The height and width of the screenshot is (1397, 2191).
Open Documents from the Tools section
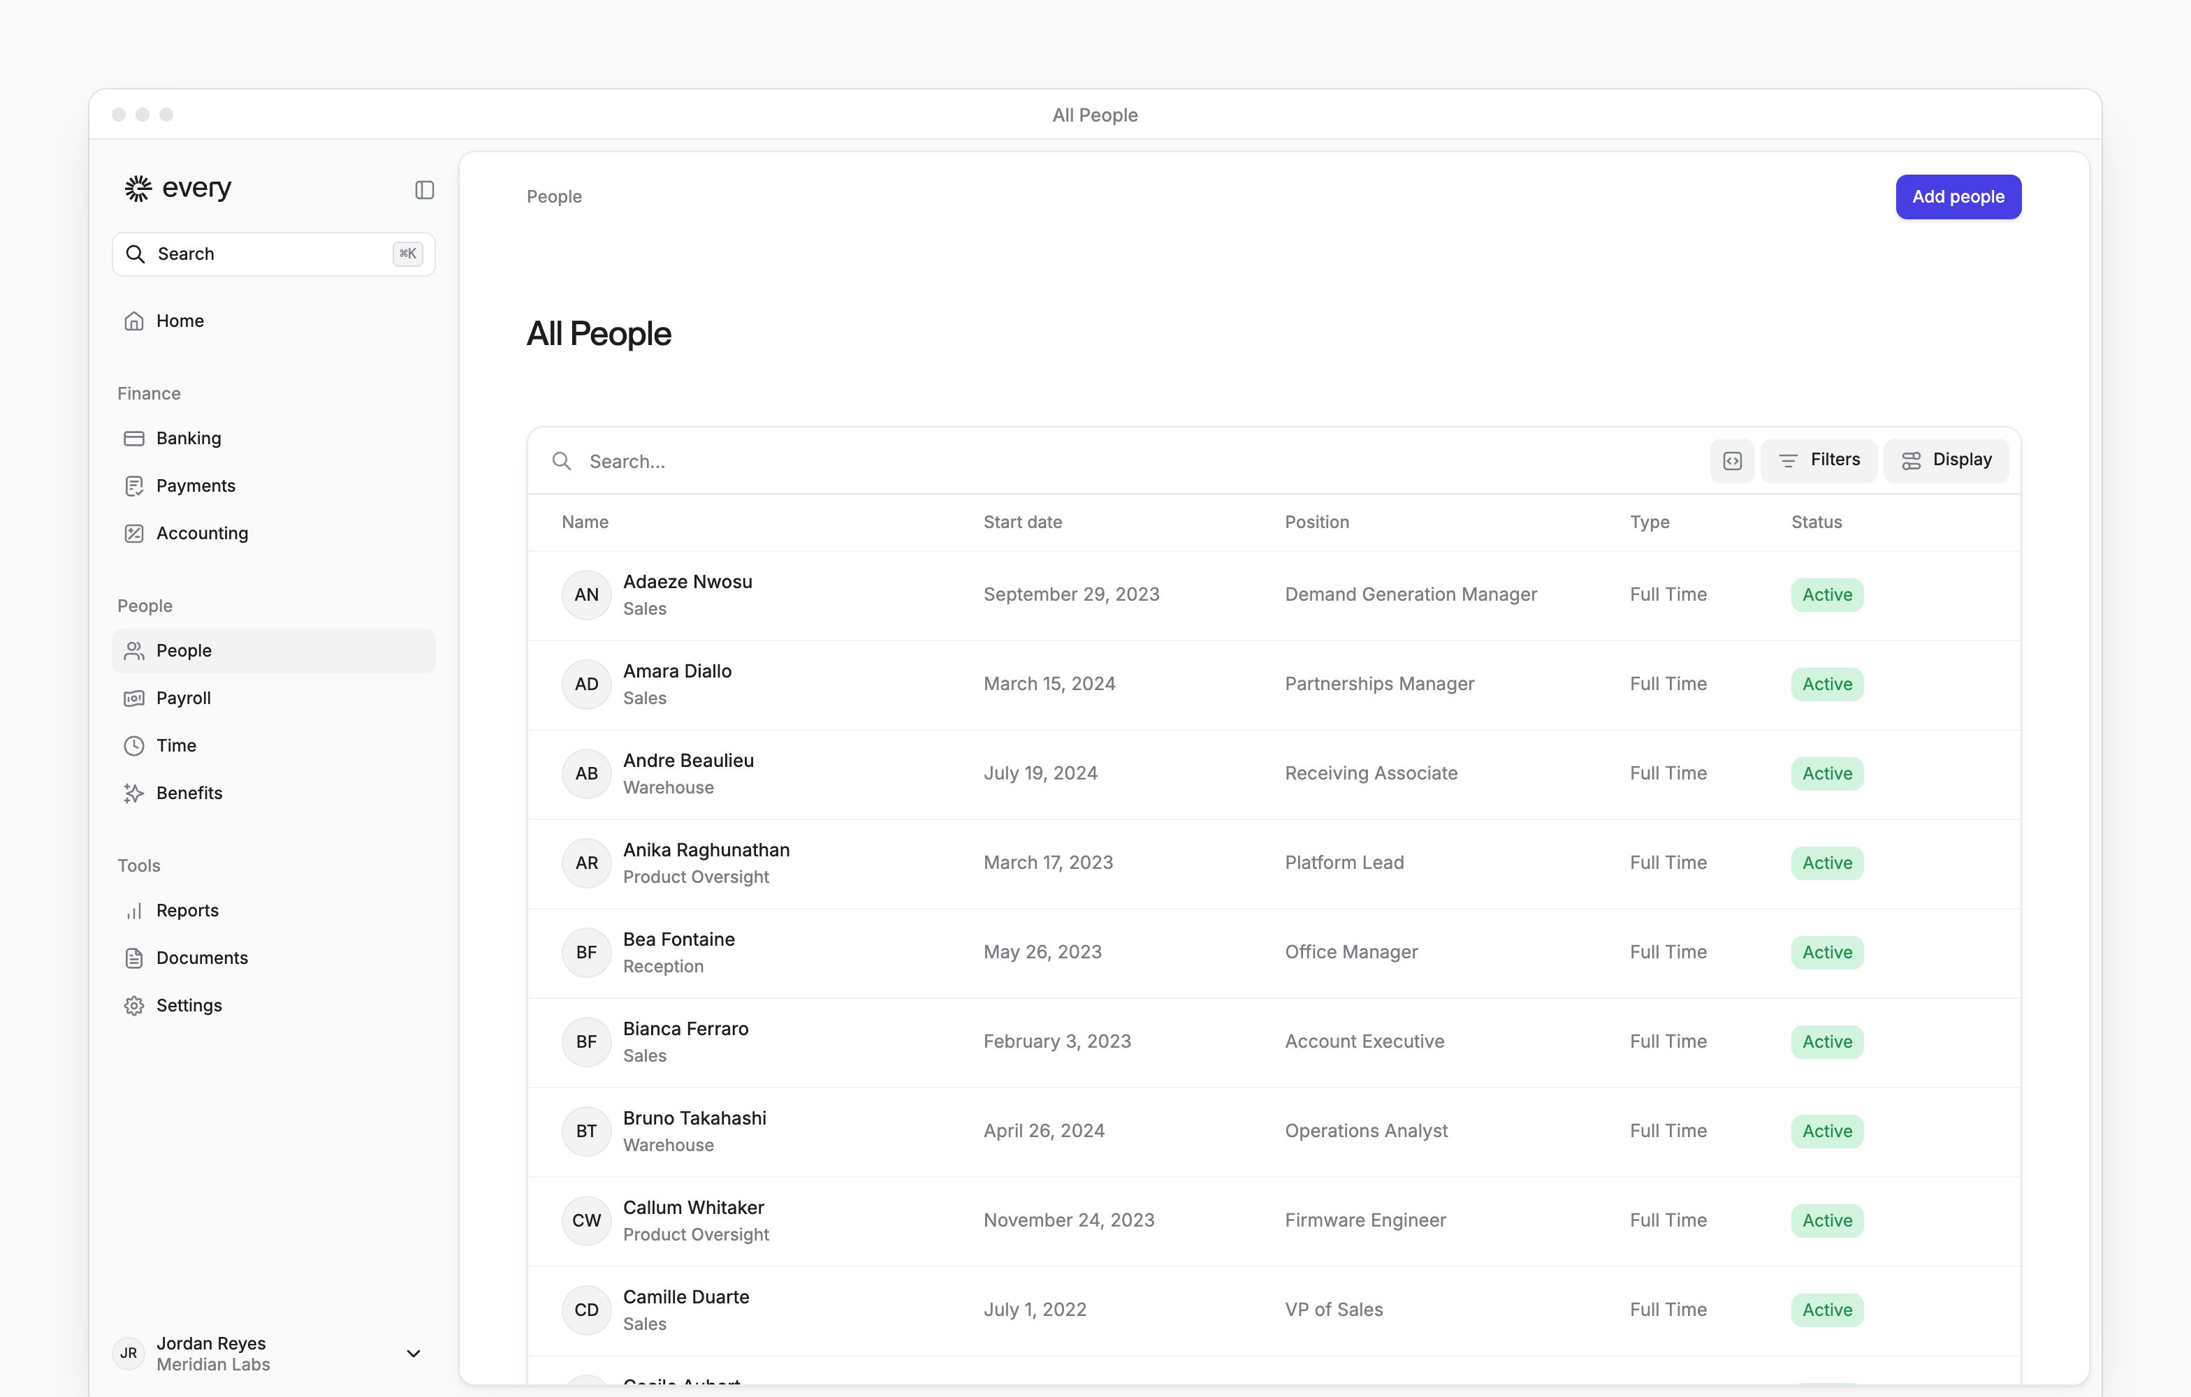[274, 958]
